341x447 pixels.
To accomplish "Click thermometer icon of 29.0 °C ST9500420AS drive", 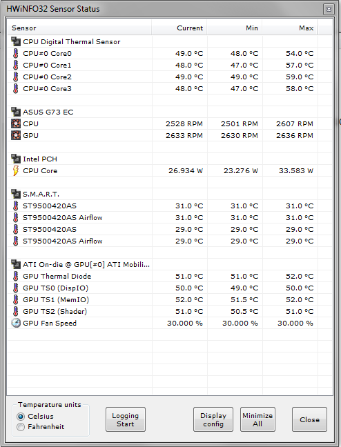I will [x=16, y=229].
